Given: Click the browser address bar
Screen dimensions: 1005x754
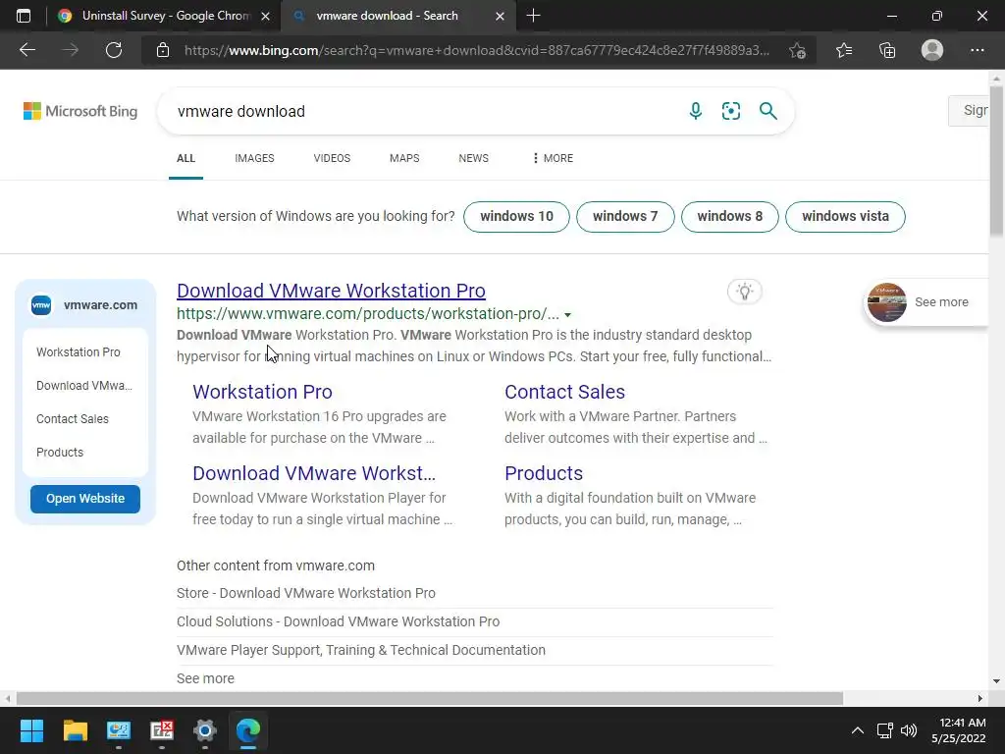Looking at the screenshot, I should 477,50.
